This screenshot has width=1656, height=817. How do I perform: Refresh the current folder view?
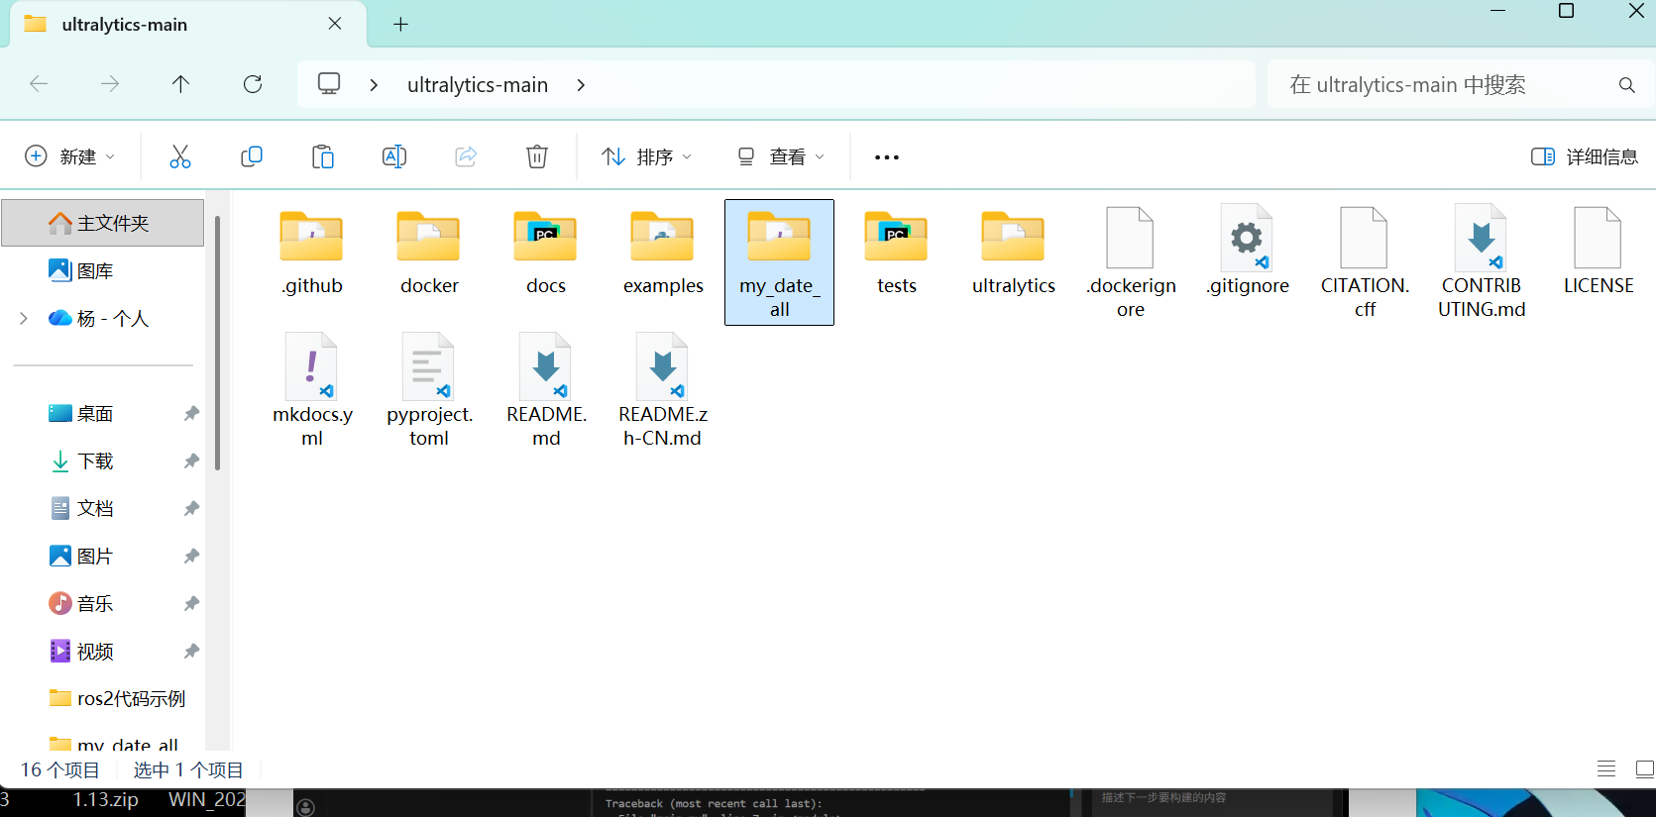(253, 84)
